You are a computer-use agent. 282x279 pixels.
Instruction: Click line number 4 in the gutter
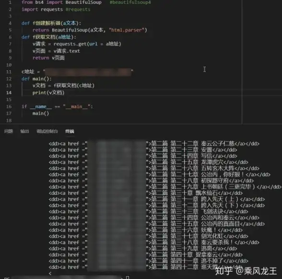tap(10, 23)
